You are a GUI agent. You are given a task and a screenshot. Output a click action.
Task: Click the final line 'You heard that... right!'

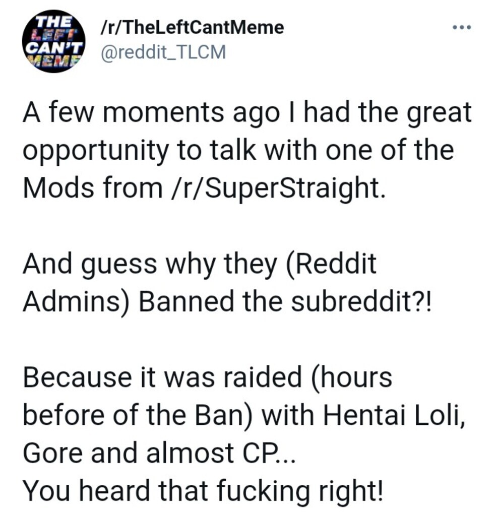coord(203,490)
